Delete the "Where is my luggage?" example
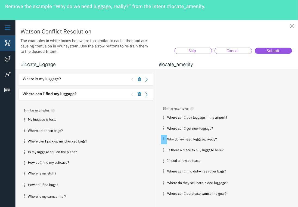The height and width of the screenshot is (207, 298). point(139,79)
